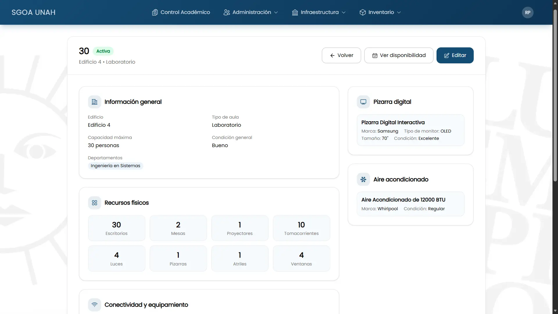Click the 'Aire acondicionado' section heading
Image resolution: width=558 pixels, height=314 pixels.
click(x=401, y=179)
